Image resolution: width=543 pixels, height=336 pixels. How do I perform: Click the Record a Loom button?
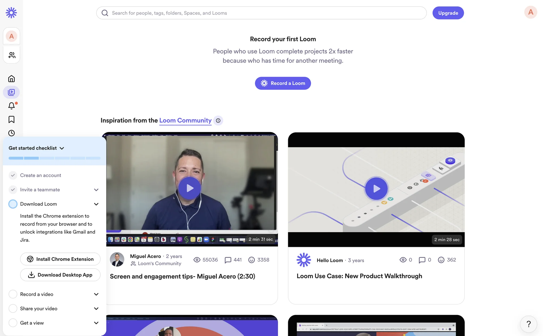[x=283, y=83]
